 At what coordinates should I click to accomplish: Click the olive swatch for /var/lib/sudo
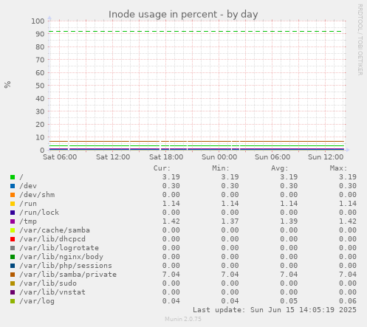(13, 283)
